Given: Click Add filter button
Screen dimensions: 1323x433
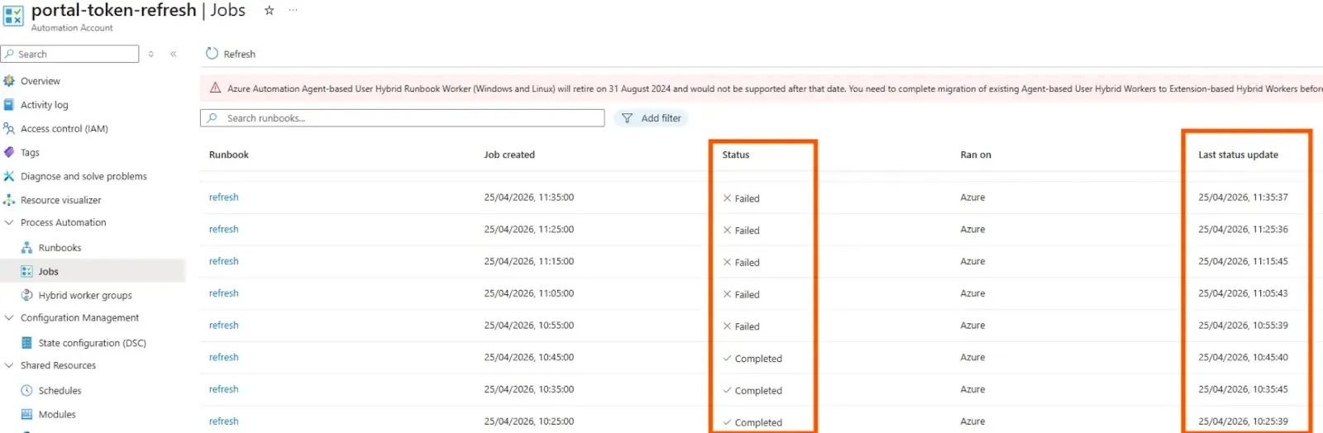Looking at the screenshot, I should [x=651, y=118].
